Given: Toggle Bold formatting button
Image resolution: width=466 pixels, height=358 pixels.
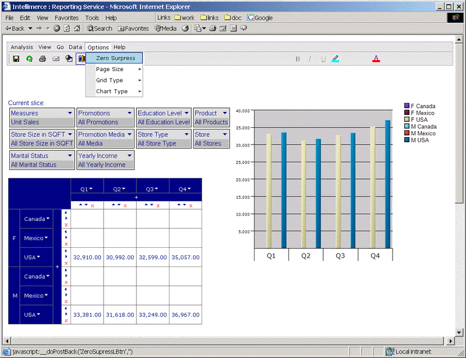Looking at the screenshot, I should [298, 59].
